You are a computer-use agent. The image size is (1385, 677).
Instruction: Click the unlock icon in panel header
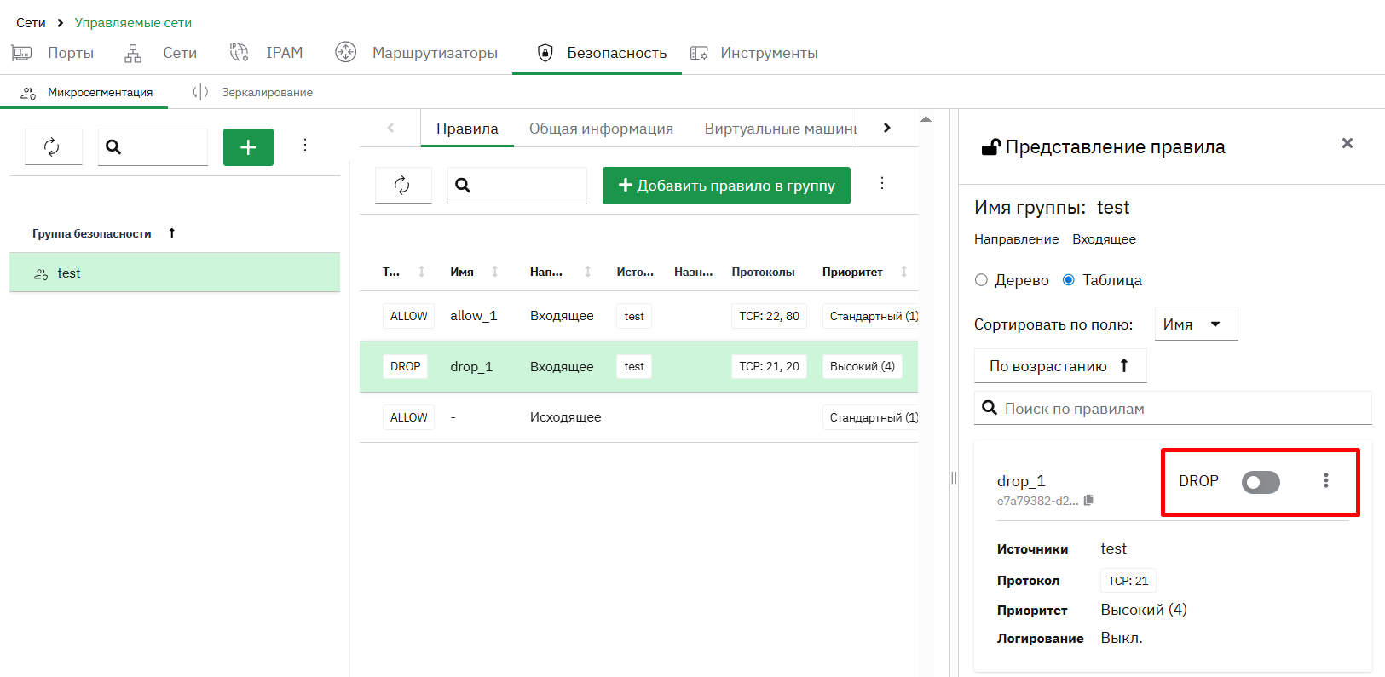coord(990,147)
